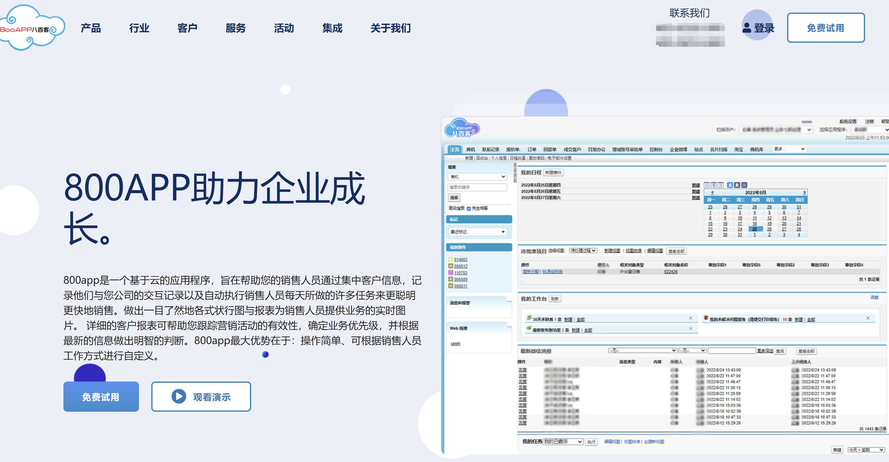The image size is (889, 462).
Task: Select the month view (月) calendar icon
Action: pyautogui.click(x=721, y=185)
